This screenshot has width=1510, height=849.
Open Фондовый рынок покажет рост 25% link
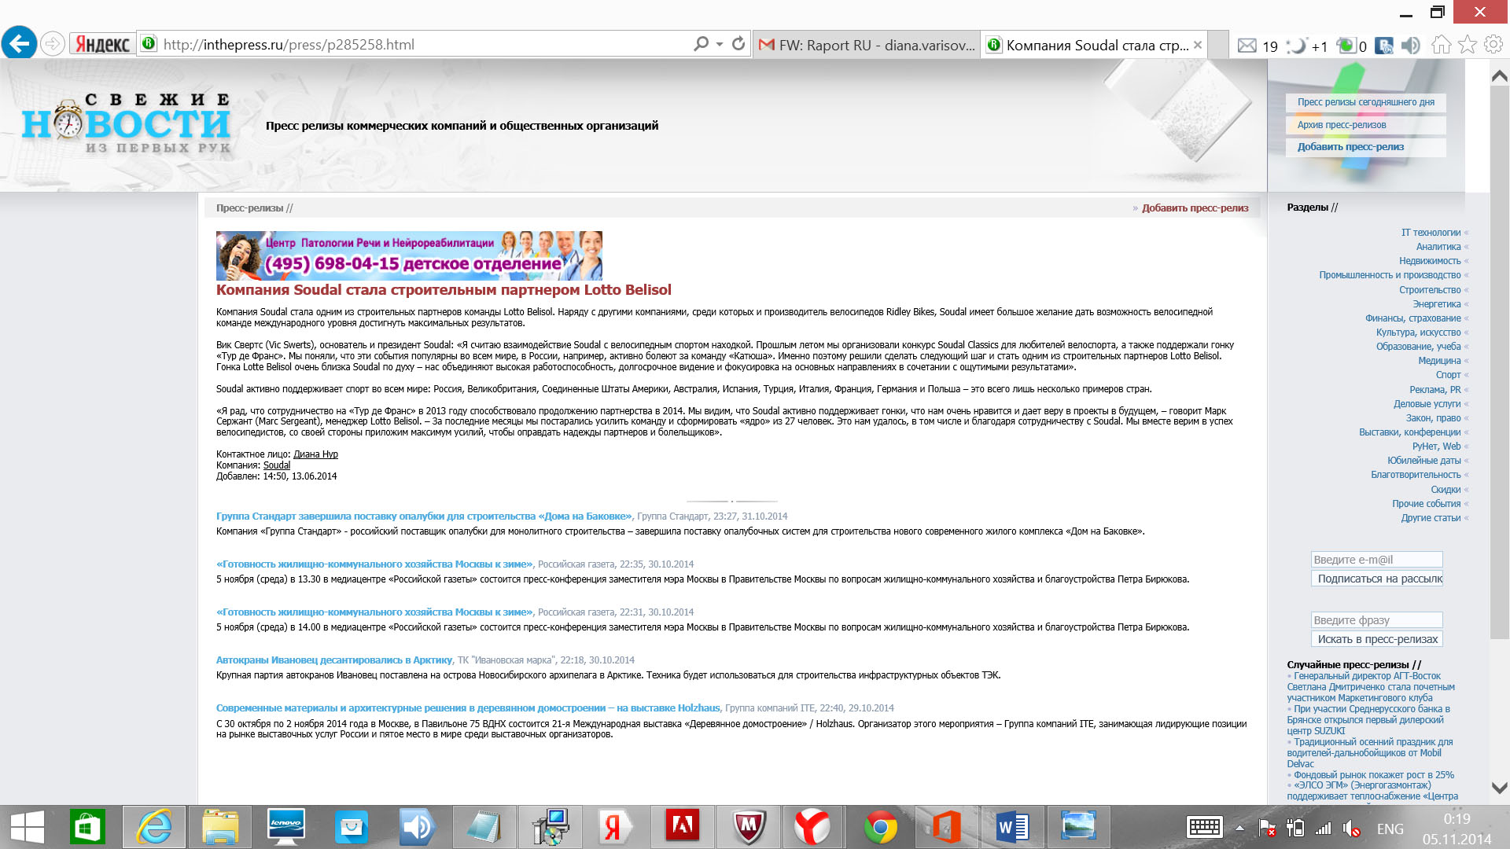pyautogui.click(x=1374, y=775)
